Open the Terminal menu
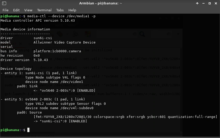 [x=44, y=10]
